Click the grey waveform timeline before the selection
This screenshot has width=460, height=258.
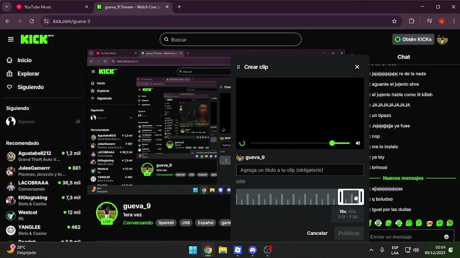pyautogui.click(x=287, y=197)
